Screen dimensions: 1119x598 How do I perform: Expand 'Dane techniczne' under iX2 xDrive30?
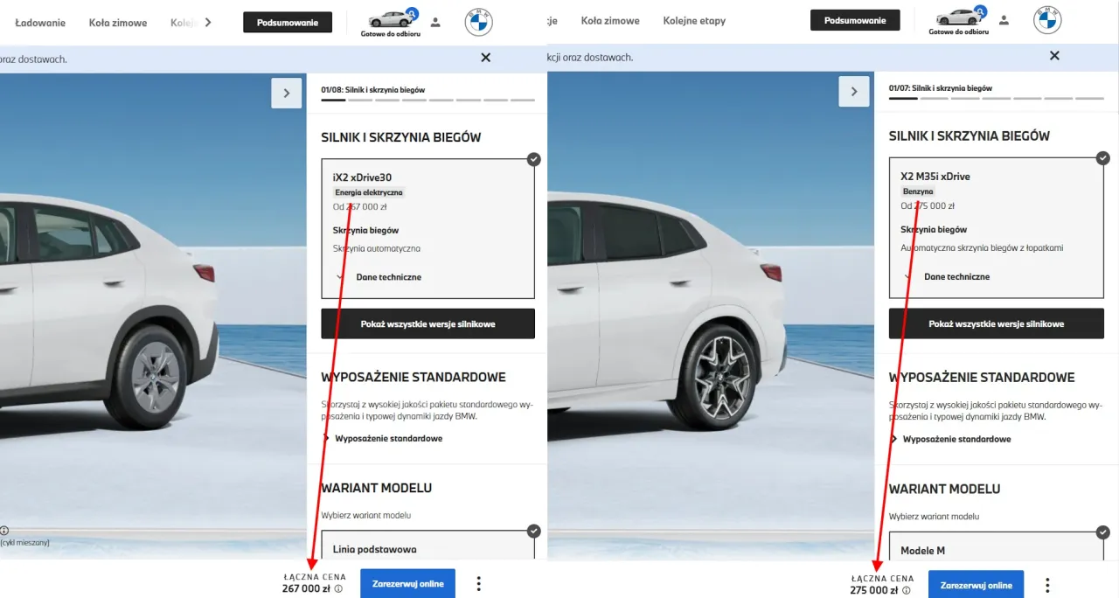pos(380,277)
